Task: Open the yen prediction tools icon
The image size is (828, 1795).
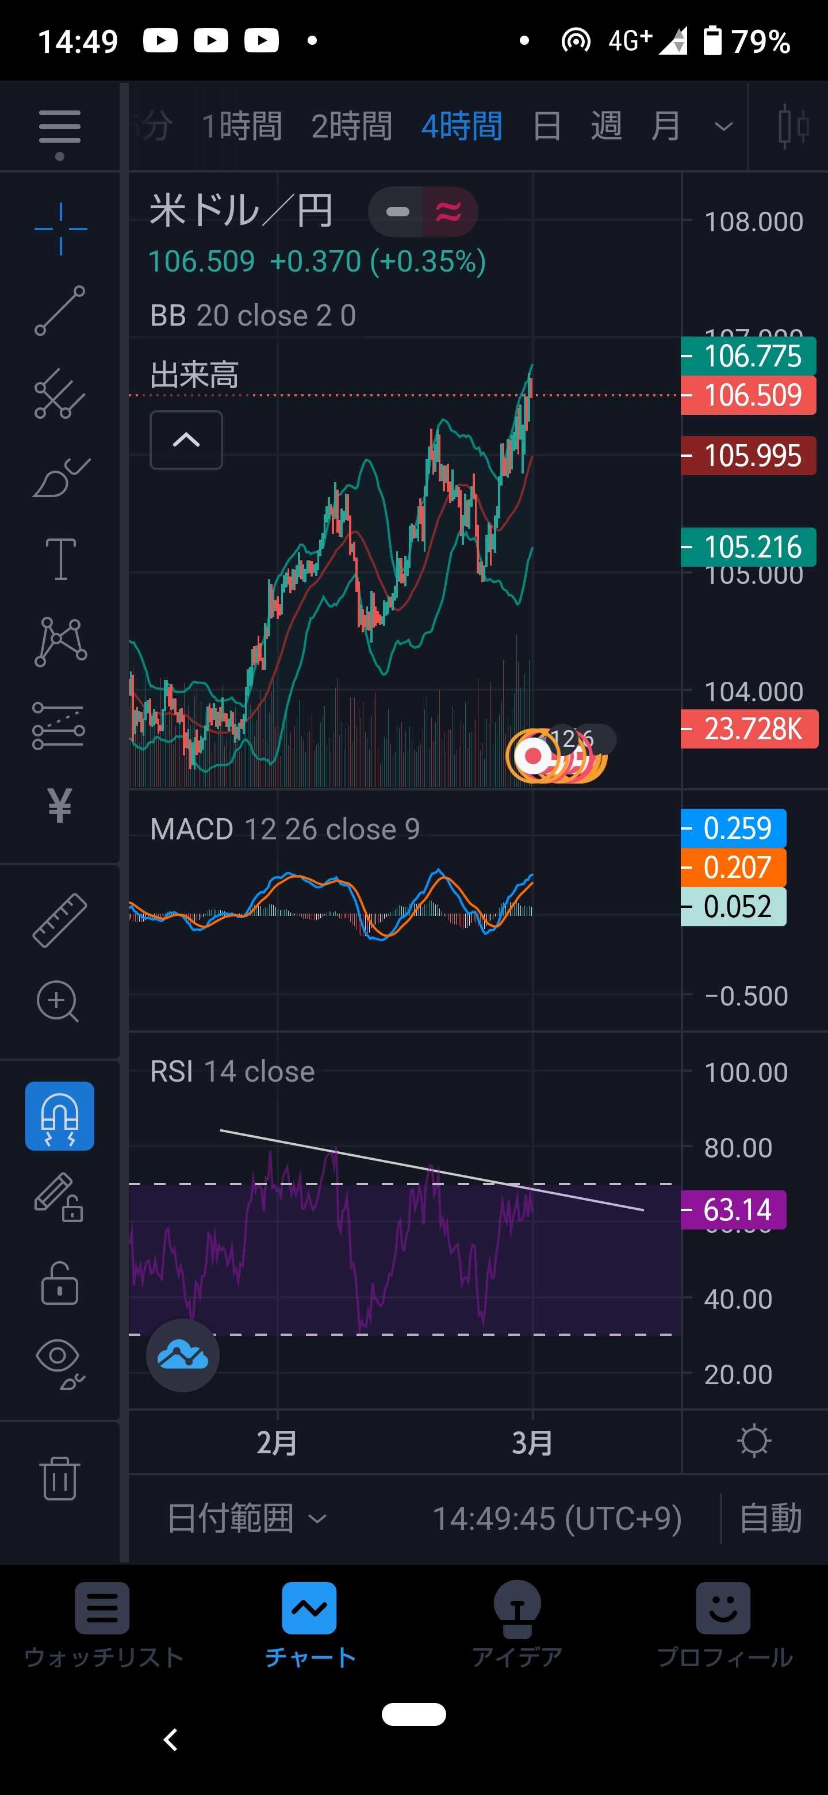Action: tap(60, 805)
